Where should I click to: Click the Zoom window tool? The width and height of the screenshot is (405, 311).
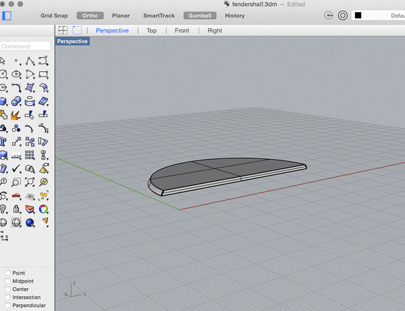pos(16,182)
